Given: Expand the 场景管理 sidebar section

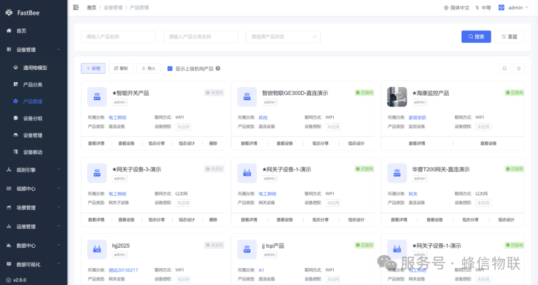Looking at the screenshot, I should [x=34, y=207].
